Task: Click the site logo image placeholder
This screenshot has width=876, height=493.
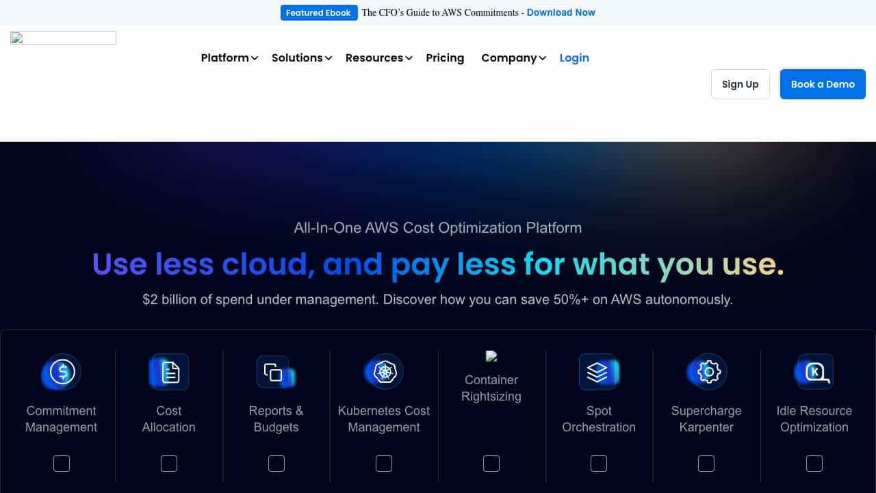Action: tap(64, 38)
